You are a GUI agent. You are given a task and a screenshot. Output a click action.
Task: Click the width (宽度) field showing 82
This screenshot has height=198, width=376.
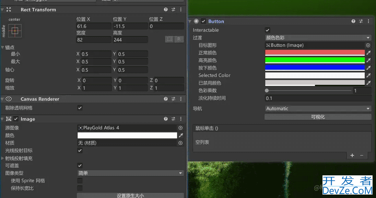[93, 40]
